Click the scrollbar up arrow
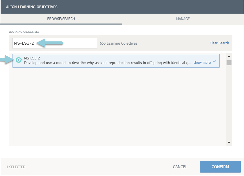The width and height of the screenshot is (244, 176). (229, 57)
